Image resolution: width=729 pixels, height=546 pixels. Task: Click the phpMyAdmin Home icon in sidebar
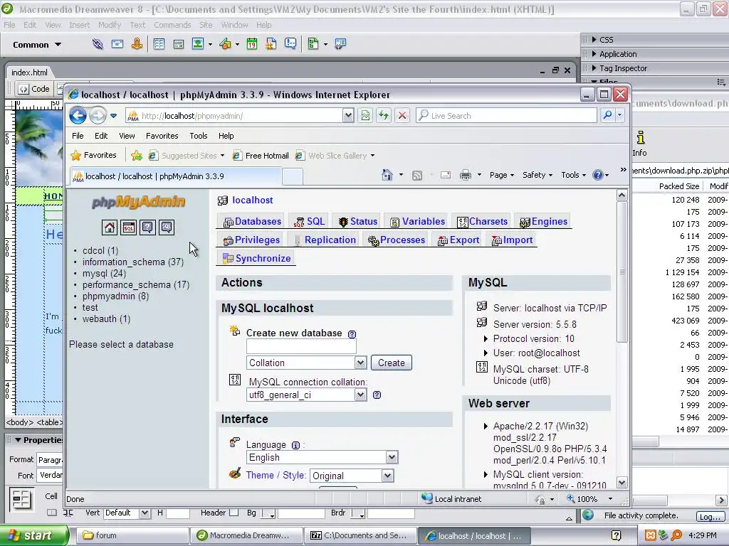coord(110,227)
